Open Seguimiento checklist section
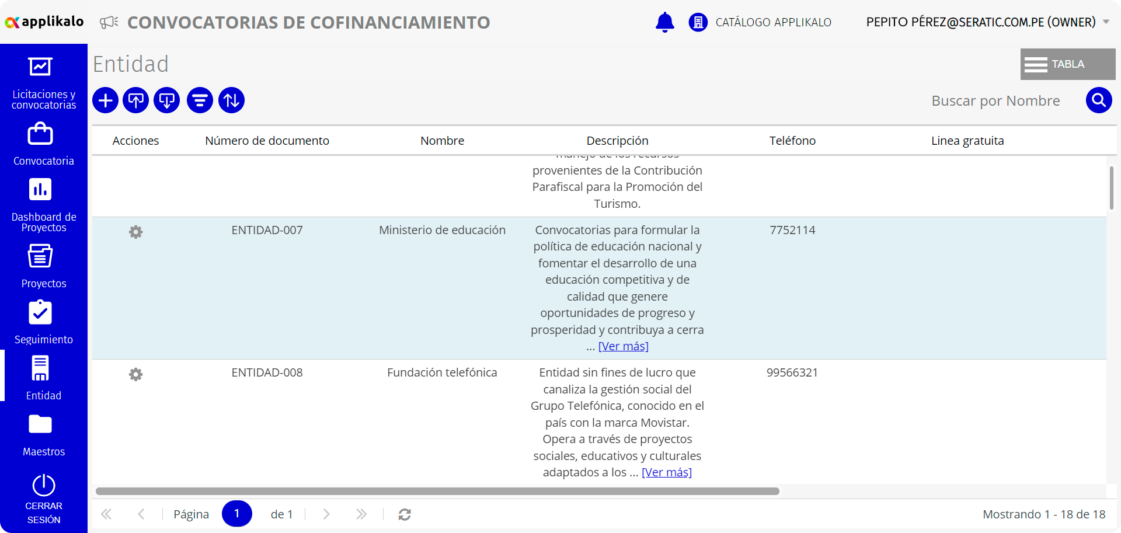The image size is (1121, 533). pyautogui.click(x=44, y=322)
